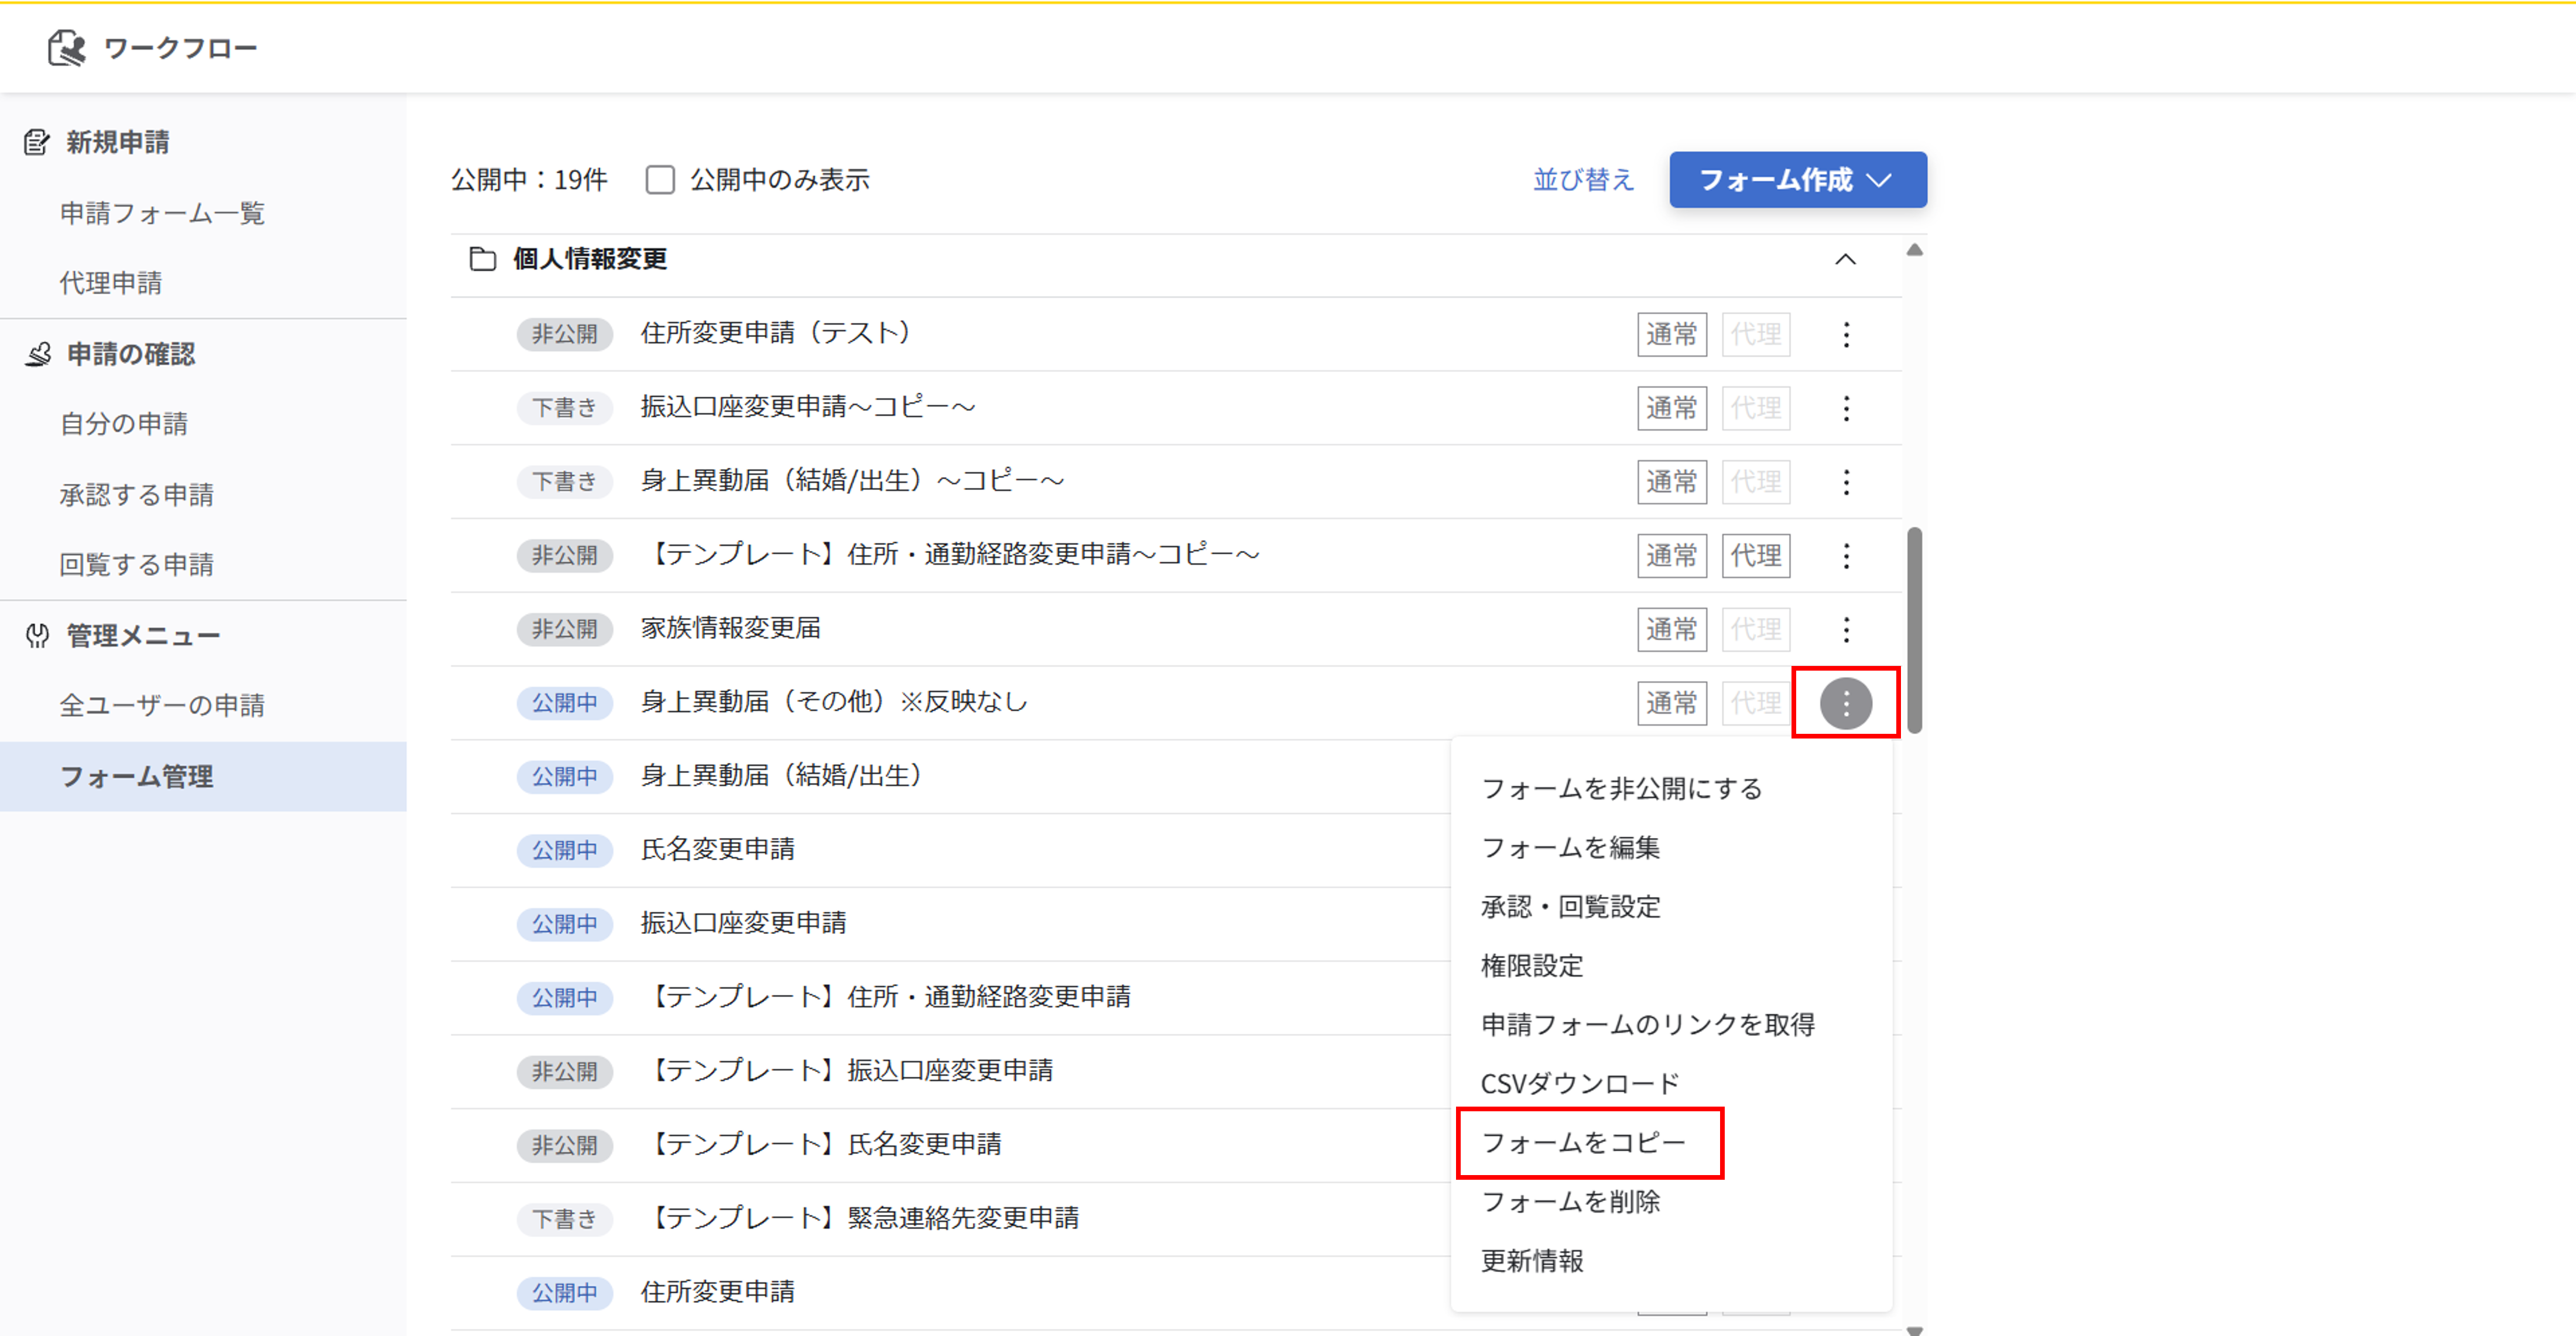Select 承認・回覧設定 menu item

pos(1570,906)
